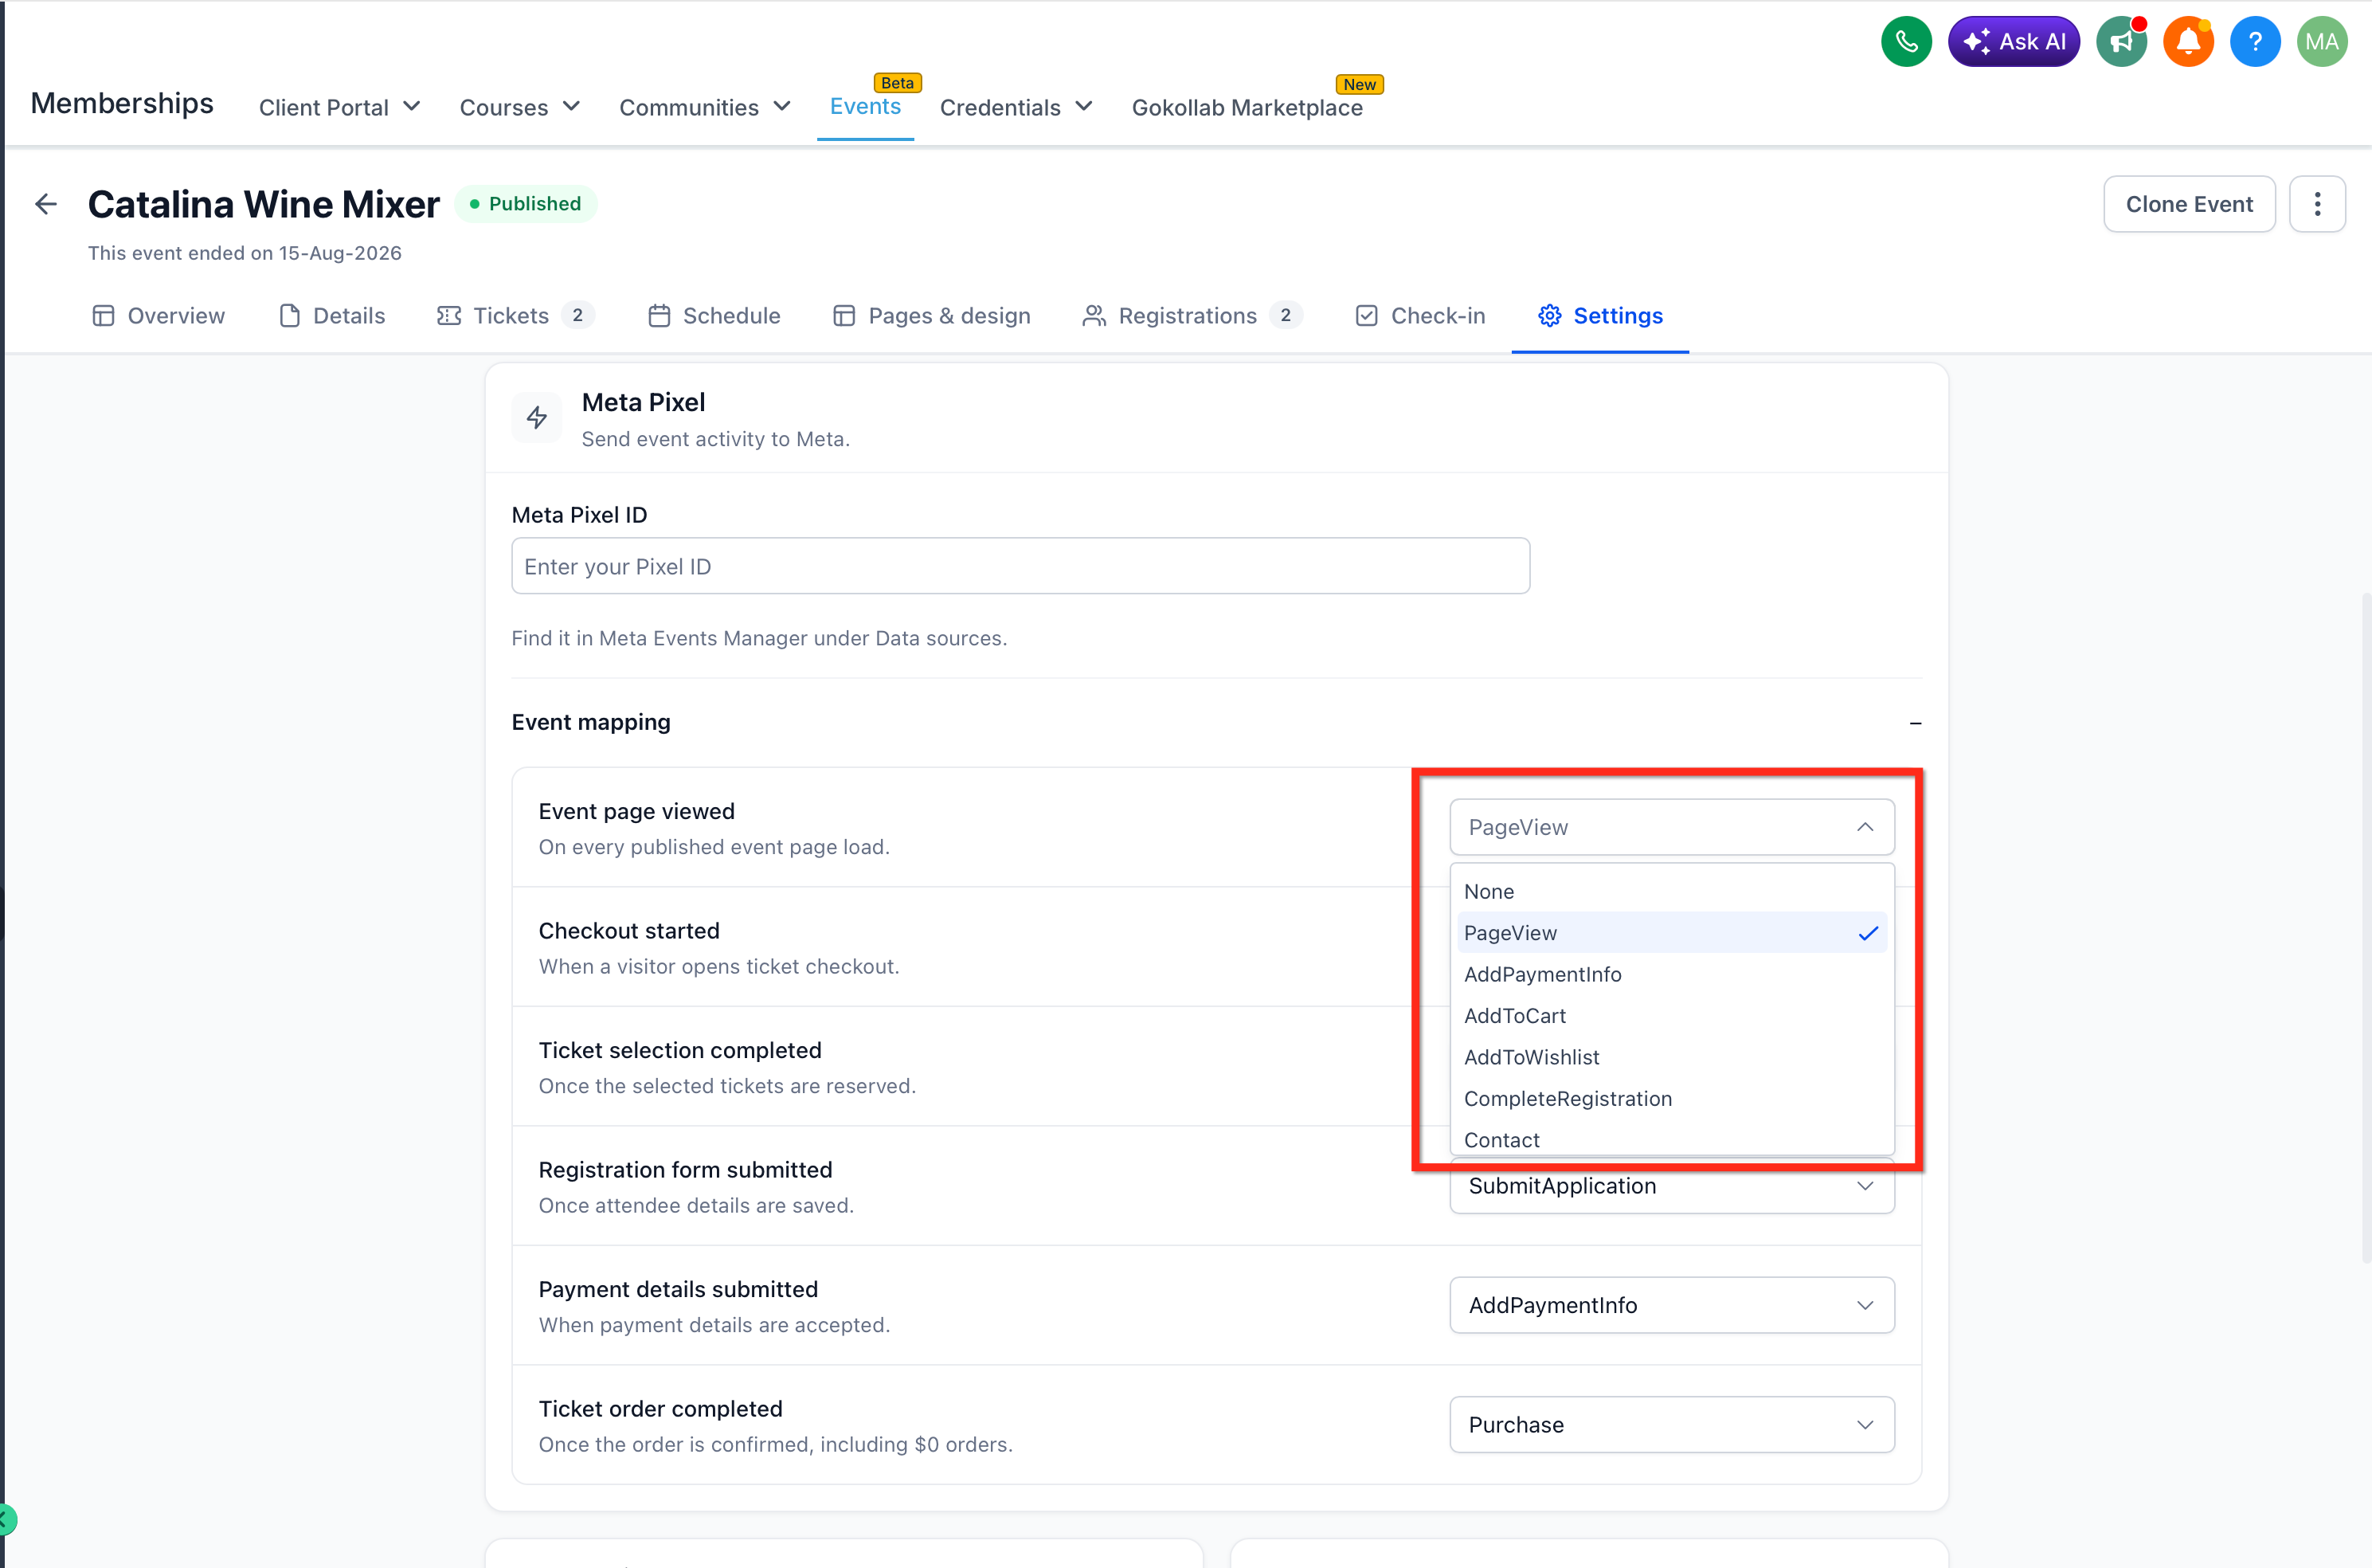Collapse the Event mapping section
Viewport: 2372px width, 1568px height.
[x=1915, y=723]
